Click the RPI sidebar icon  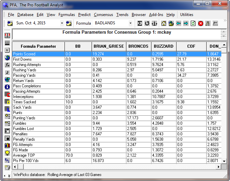(x=7, y=160)
